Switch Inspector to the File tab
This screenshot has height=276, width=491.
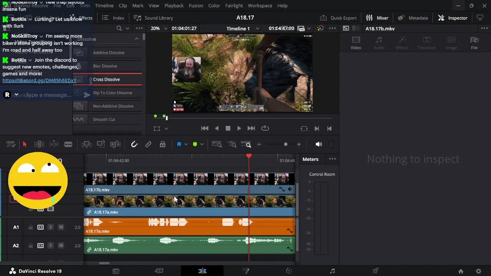click(475, 43)
